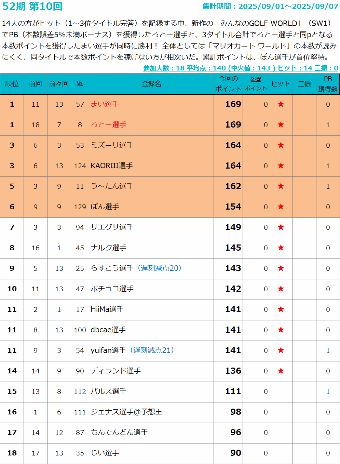Image resolution: width=340 pixels, height=464 pixels.
Task: Click the red star next to ろとー選手
Action: (x=281, y=125)
